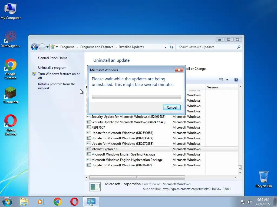Click the Back navigation arrow button

click(x=34, y=47)
